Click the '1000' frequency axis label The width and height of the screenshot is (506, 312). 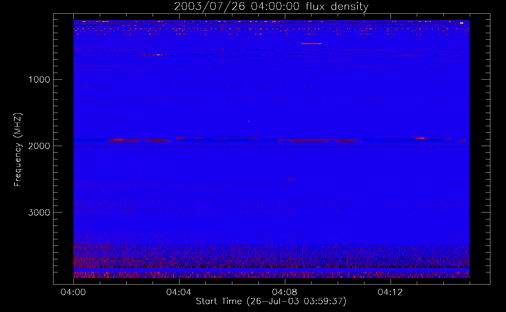pos(39,80)
